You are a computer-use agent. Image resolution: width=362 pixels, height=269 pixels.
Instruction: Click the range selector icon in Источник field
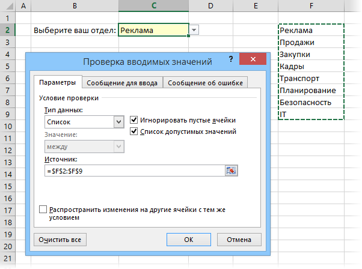click(232, 171)
